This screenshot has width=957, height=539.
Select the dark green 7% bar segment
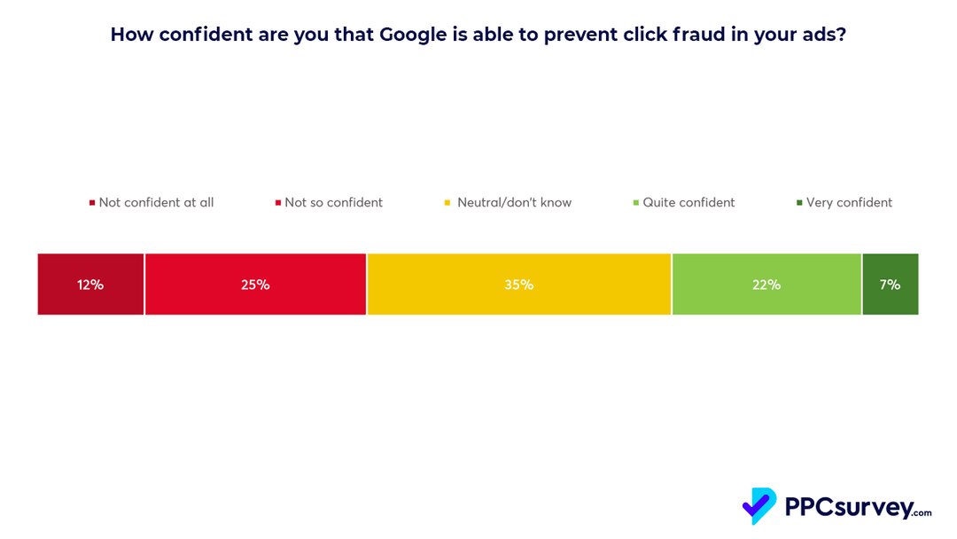click(x=891, y=285)
